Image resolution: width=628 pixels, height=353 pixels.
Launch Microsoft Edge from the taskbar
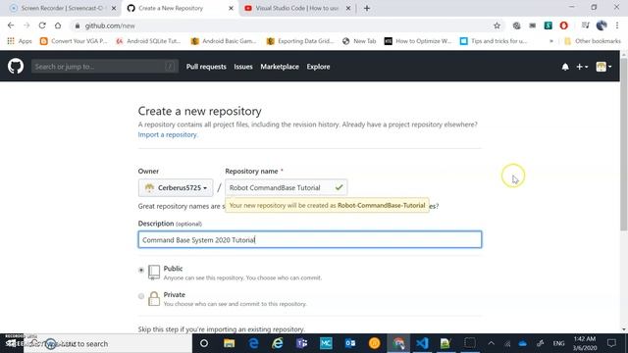click(253, 343)
